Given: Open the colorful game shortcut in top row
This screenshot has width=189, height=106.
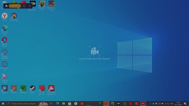Looking at the screenshot, I should (x=51, y=5).
